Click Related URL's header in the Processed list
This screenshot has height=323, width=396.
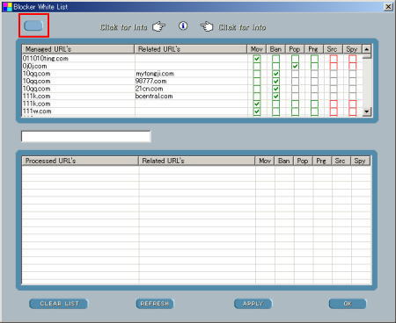coord(197,161)
